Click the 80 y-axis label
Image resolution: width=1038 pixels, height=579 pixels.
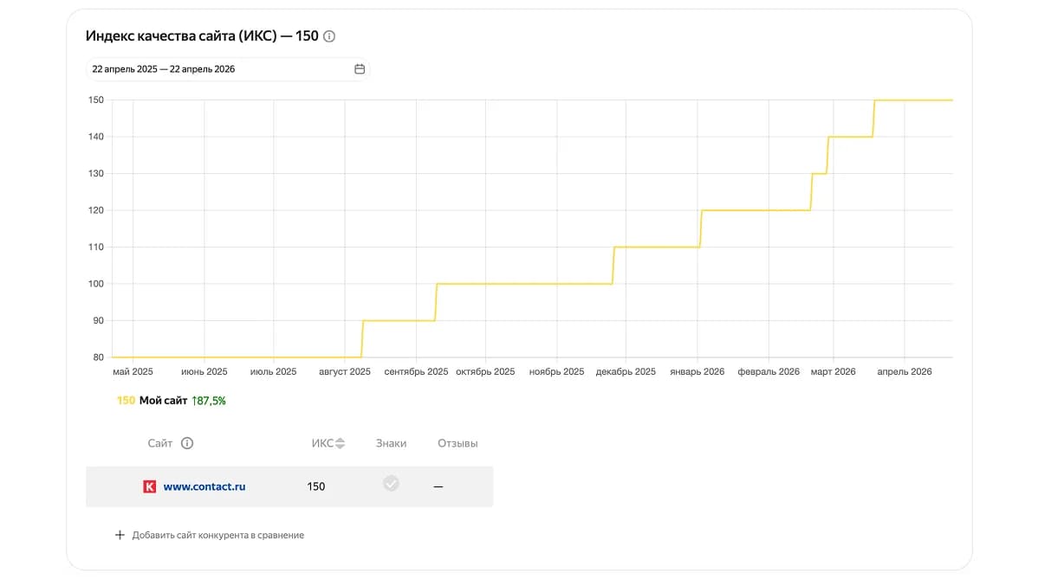98,357
